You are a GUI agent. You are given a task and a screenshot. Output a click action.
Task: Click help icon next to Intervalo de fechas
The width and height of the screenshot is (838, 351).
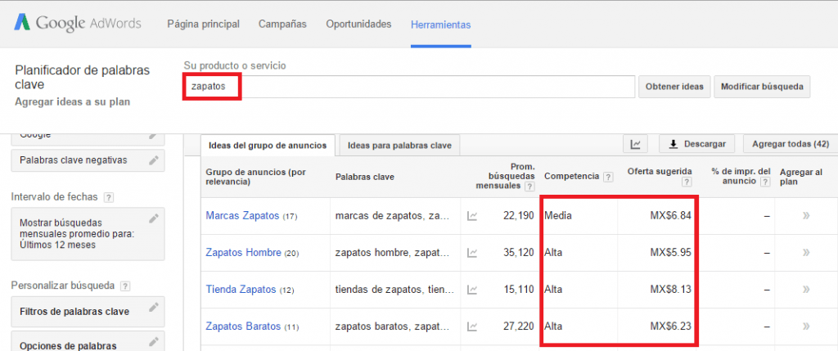point(109,197)
